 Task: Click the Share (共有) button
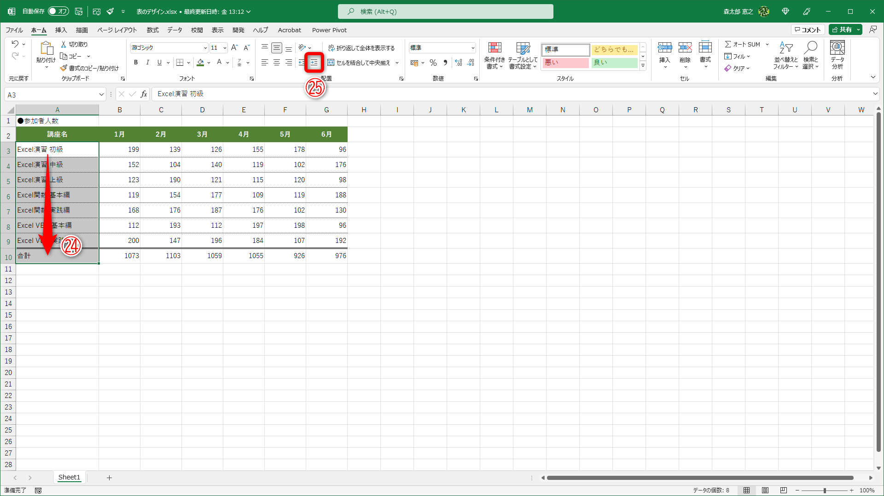pyautogui.click(x=842, y=30)
